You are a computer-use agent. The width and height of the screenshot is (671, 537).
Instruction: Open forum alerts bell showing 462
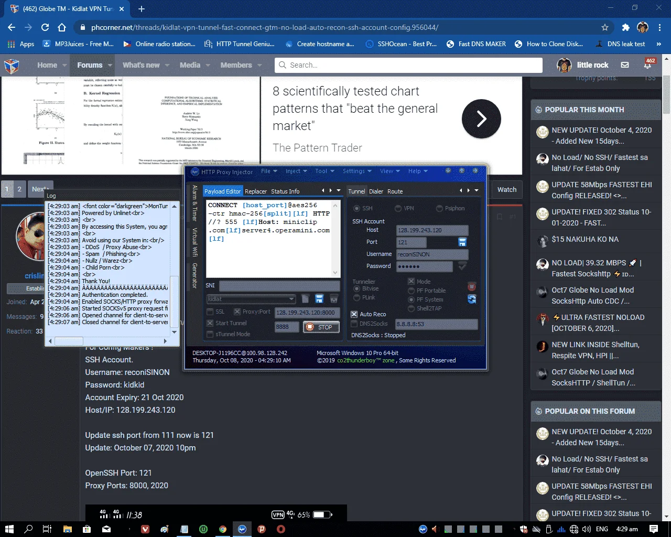tap(648, 65)
